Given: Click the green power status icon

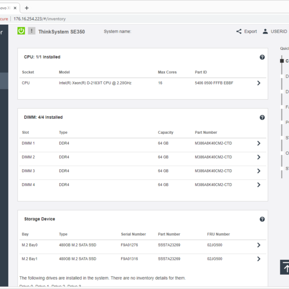Looking at the screenshot, I should tap(21, 31).
